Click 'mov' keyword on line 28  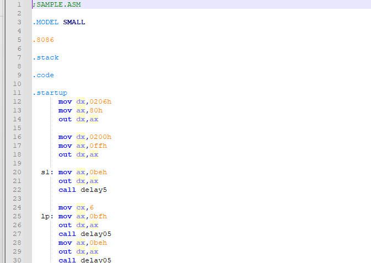[x=65, y=243]
